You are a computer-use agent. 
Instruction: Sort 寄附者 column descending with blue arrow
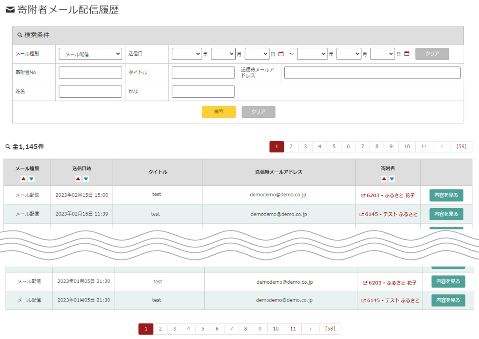point(392,179)
